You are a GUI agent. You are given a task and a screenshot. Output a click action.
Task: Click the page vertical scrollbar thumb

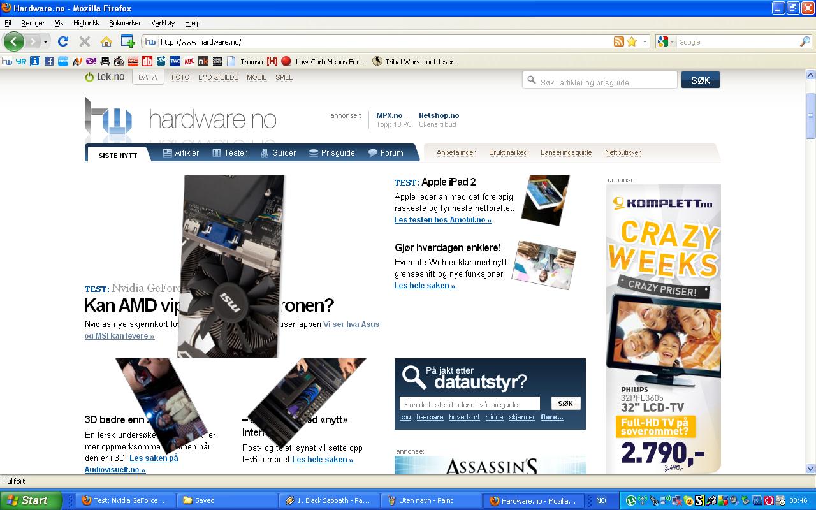point(810,115)
